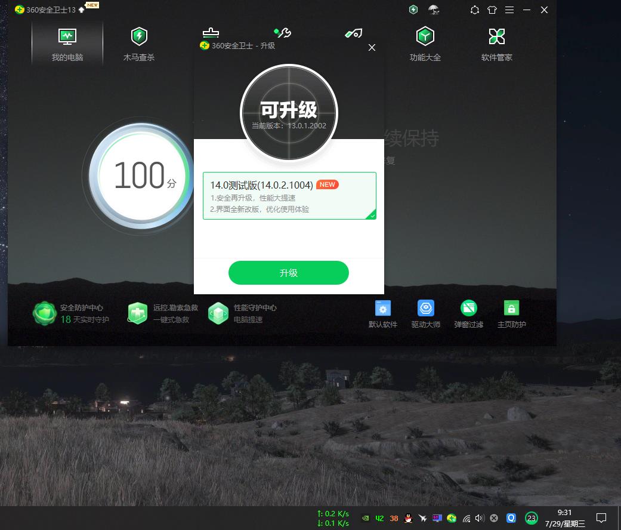The width and height of the screenshot is (621, 530).
Task: Select the 14.0测试版 version option card
Action: tap(289, 196)
